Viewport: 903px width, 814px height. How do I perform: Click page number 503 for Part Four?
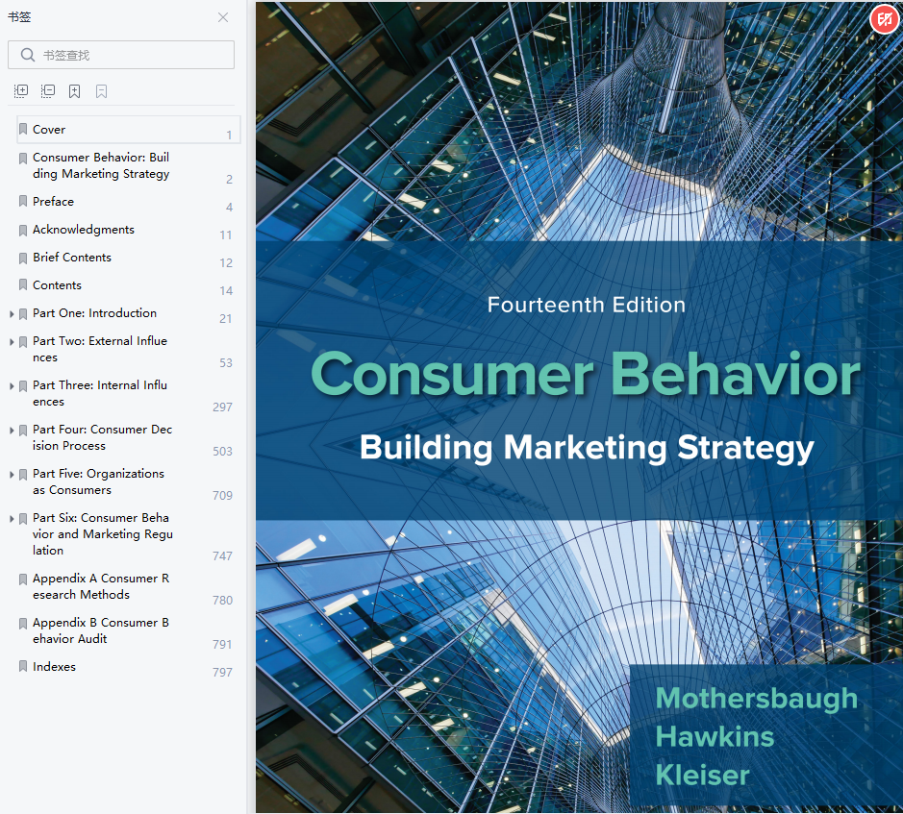point(222,452)
